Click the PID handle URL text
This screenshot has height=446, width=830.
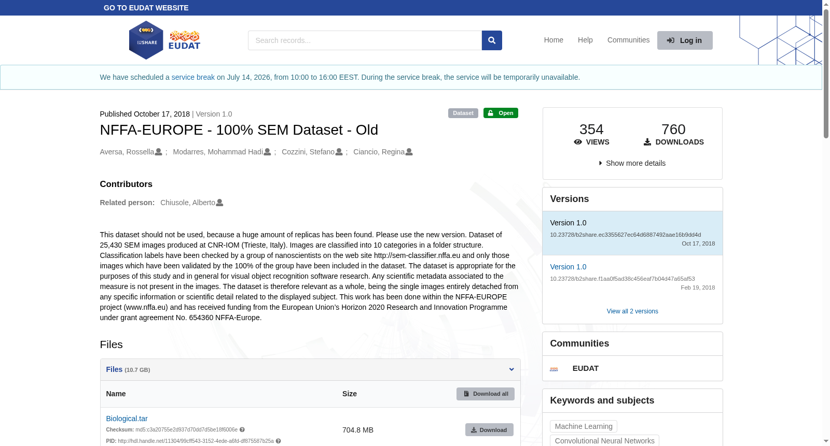point(196,441)
